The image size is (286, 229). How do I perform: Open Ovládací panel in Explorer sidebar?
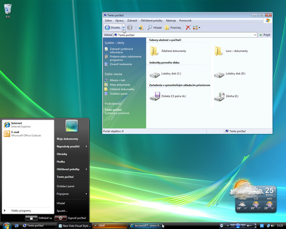119,94
